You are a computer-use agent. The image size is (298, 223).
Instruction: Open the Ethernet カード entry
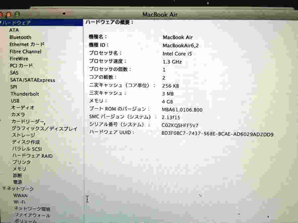tap(27, 44)
